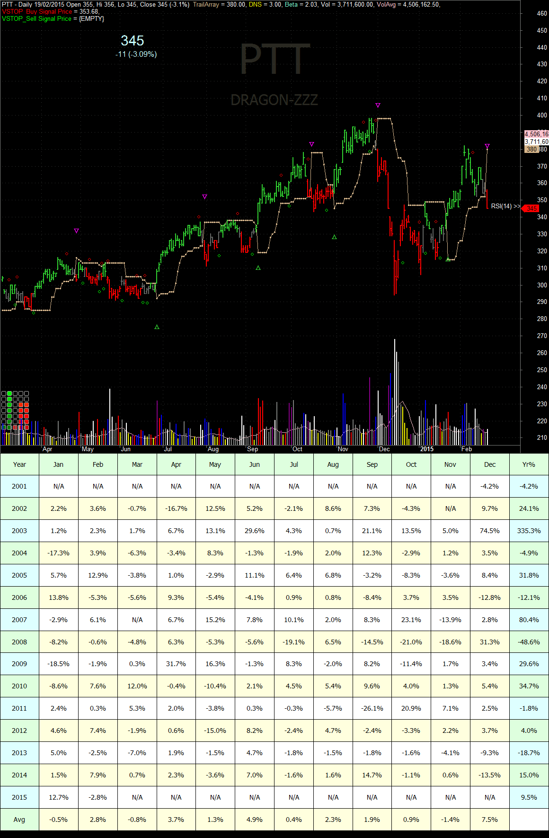
Task: Click the -16.7% April 2002 cell
Action: 176,508
